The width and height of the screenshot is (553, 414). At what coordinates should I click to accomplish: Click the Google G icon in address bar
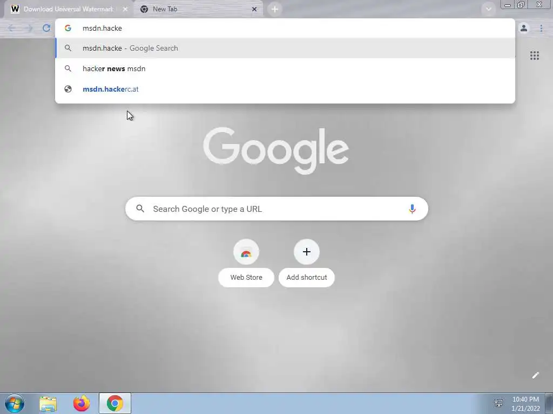[68, 28]
